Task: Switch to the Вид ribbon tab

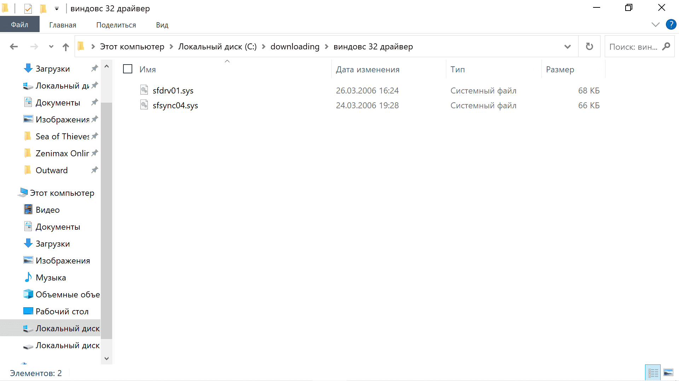Action: (x=162, y=25)
